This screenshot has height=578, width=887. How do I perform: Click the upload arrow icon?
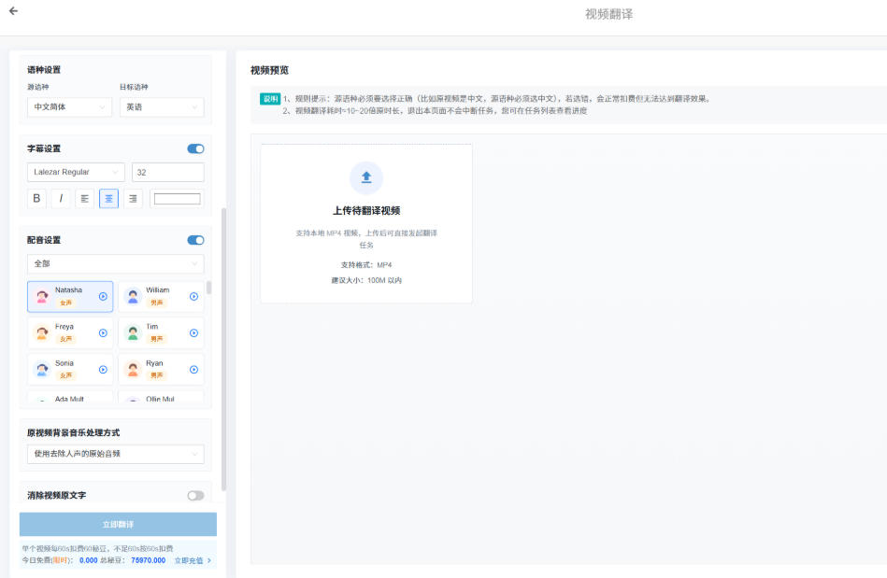[366, 177]
